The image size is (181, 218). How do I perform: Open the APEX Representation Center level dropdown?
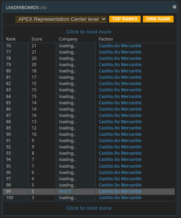click(61, 19)
